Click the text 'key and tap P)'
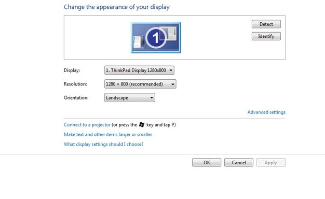325x199 pixels. (161, 125)
